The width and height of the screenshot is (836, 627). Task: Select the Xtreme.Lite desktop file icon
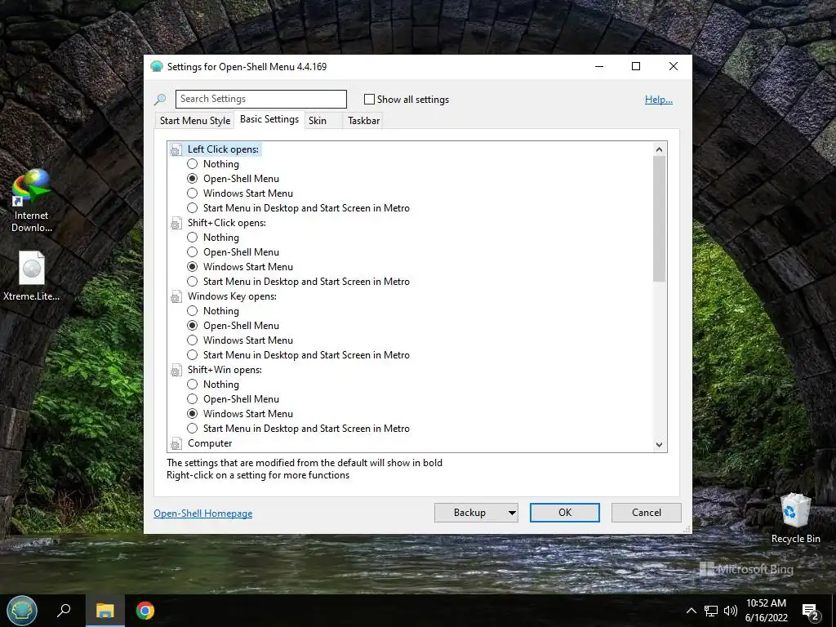pos(31,276)
